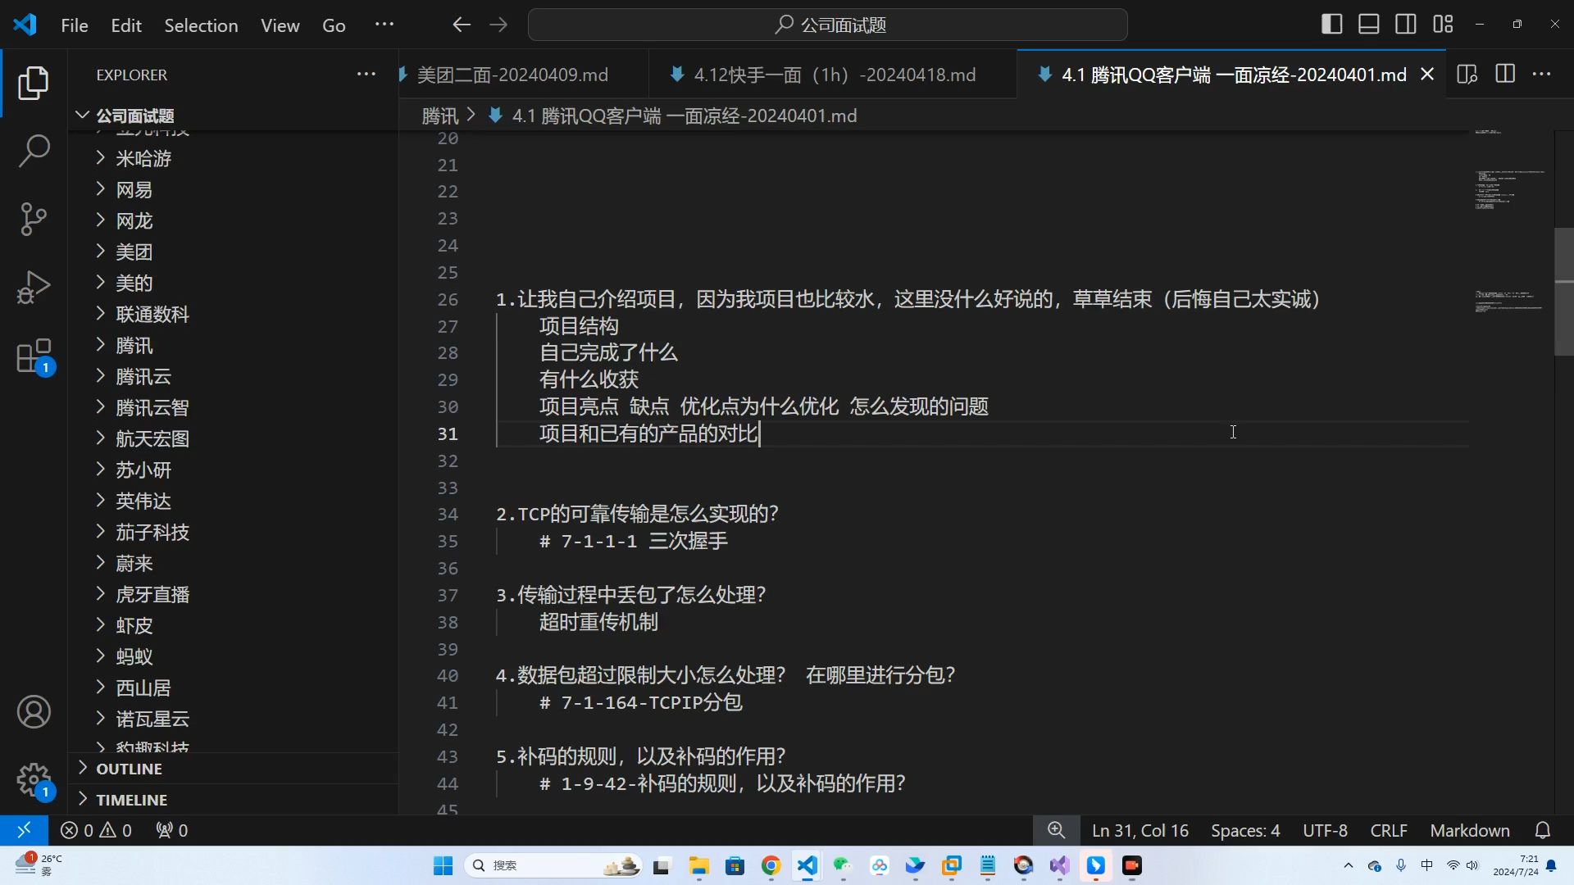Open the Go menu
This screenshot has height=885, width=1574.
click(334, 25)
